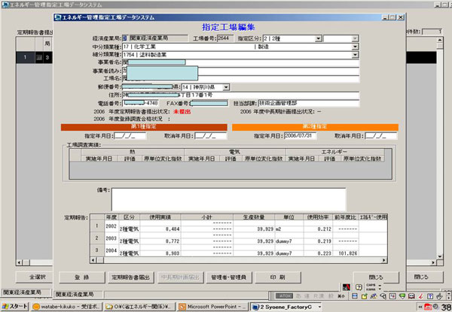The height and width of the screenshot is (312, 452).
Task: Click the dark orange 第1種指定 header bar
Action: pyautogui.click(x=144, y=127)
